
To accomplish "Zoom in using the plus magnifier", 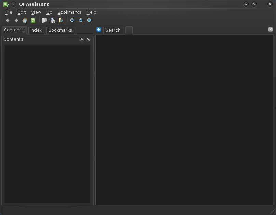I will [x=72, y=21].
